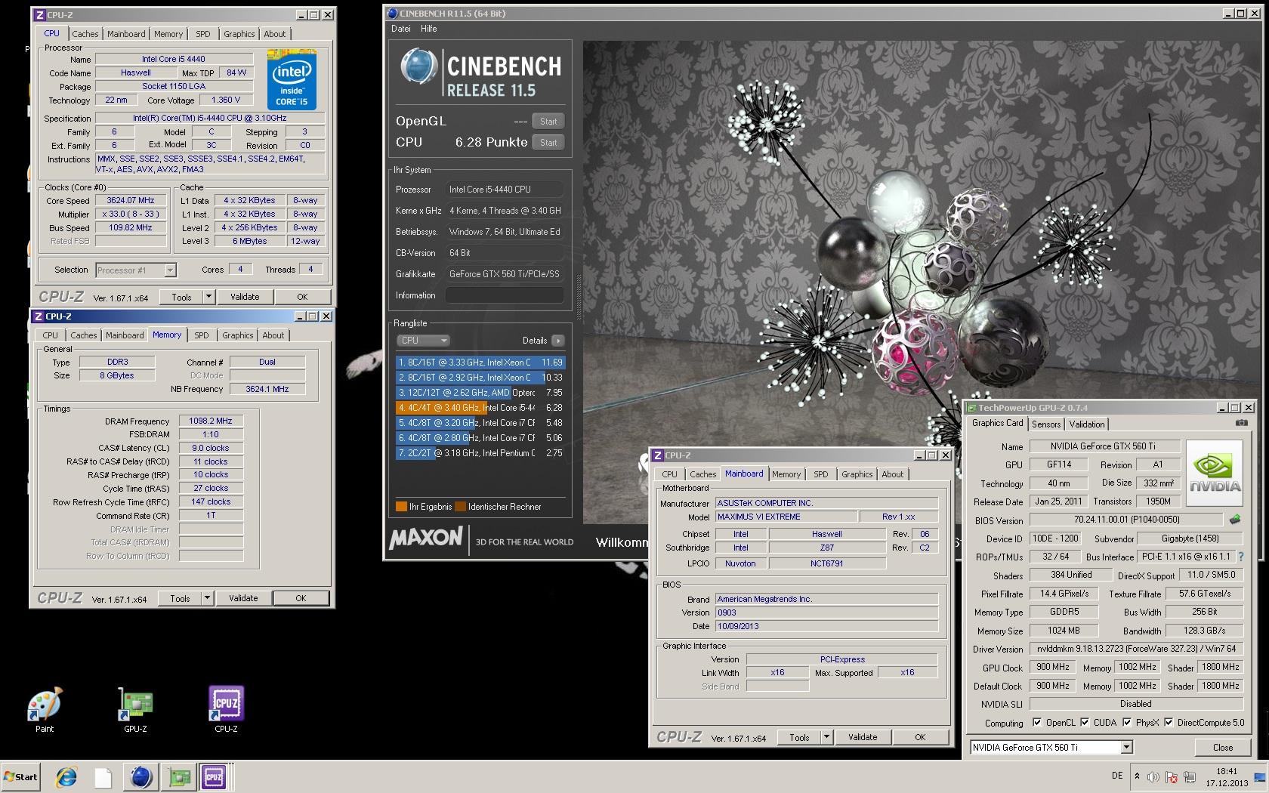Image resolution: width=1269 pixels, height=793 pixels.
Task: Click the GPU-Z screenshot camera icon
Action: click(1241, 424)
